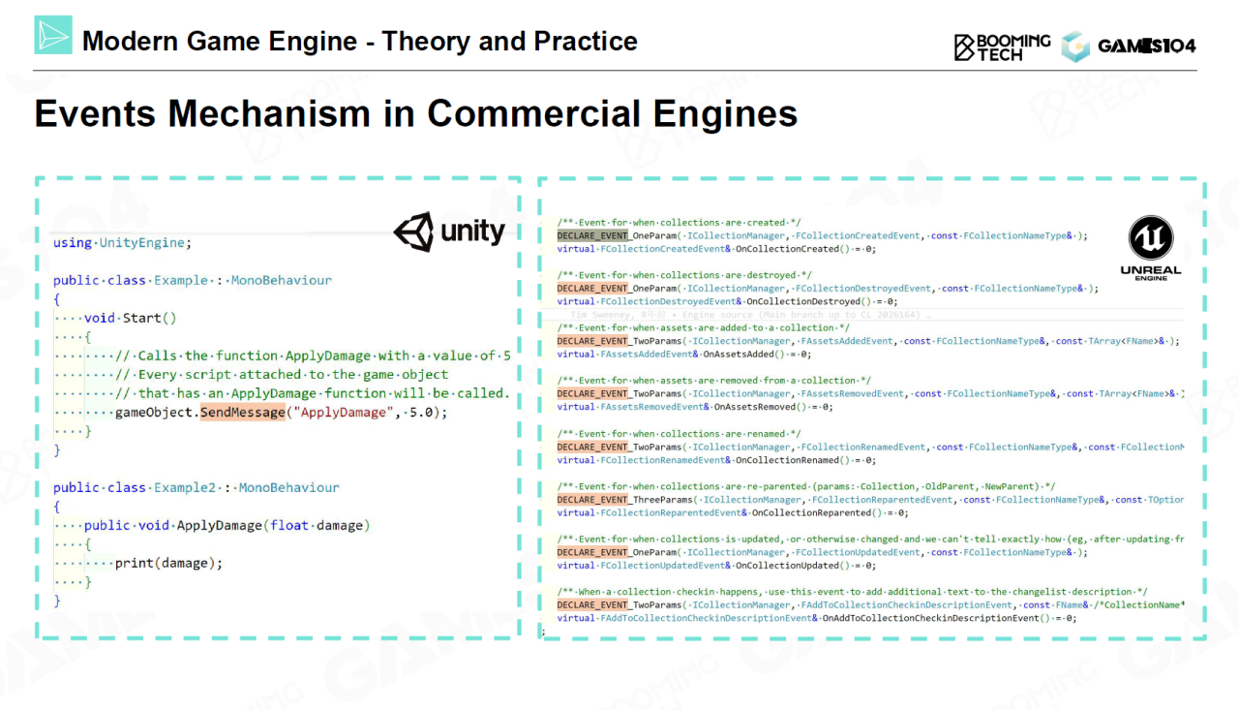Click the Unreal Engine logo
The width and height of the screenshot is (1239, 710).
[x=1151, y=248]
